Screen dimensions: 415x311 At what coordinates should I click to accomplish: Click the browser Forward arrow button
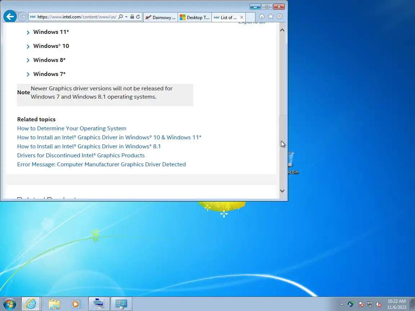tap(23, 17)
